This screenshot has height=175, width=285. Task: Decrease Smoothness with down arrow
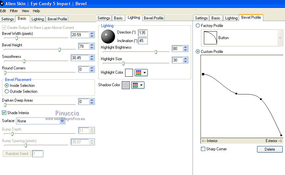click(x=92, y=59)
